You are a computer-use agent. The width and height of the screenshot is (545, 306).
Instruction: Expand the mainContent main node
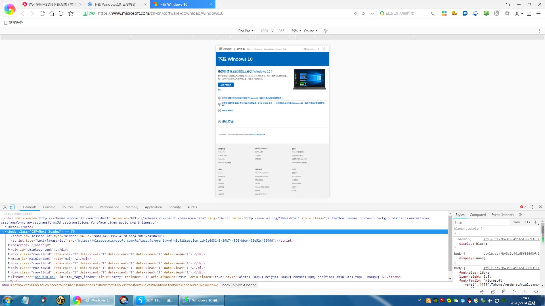pyautogui.click(x=9, y=259)
